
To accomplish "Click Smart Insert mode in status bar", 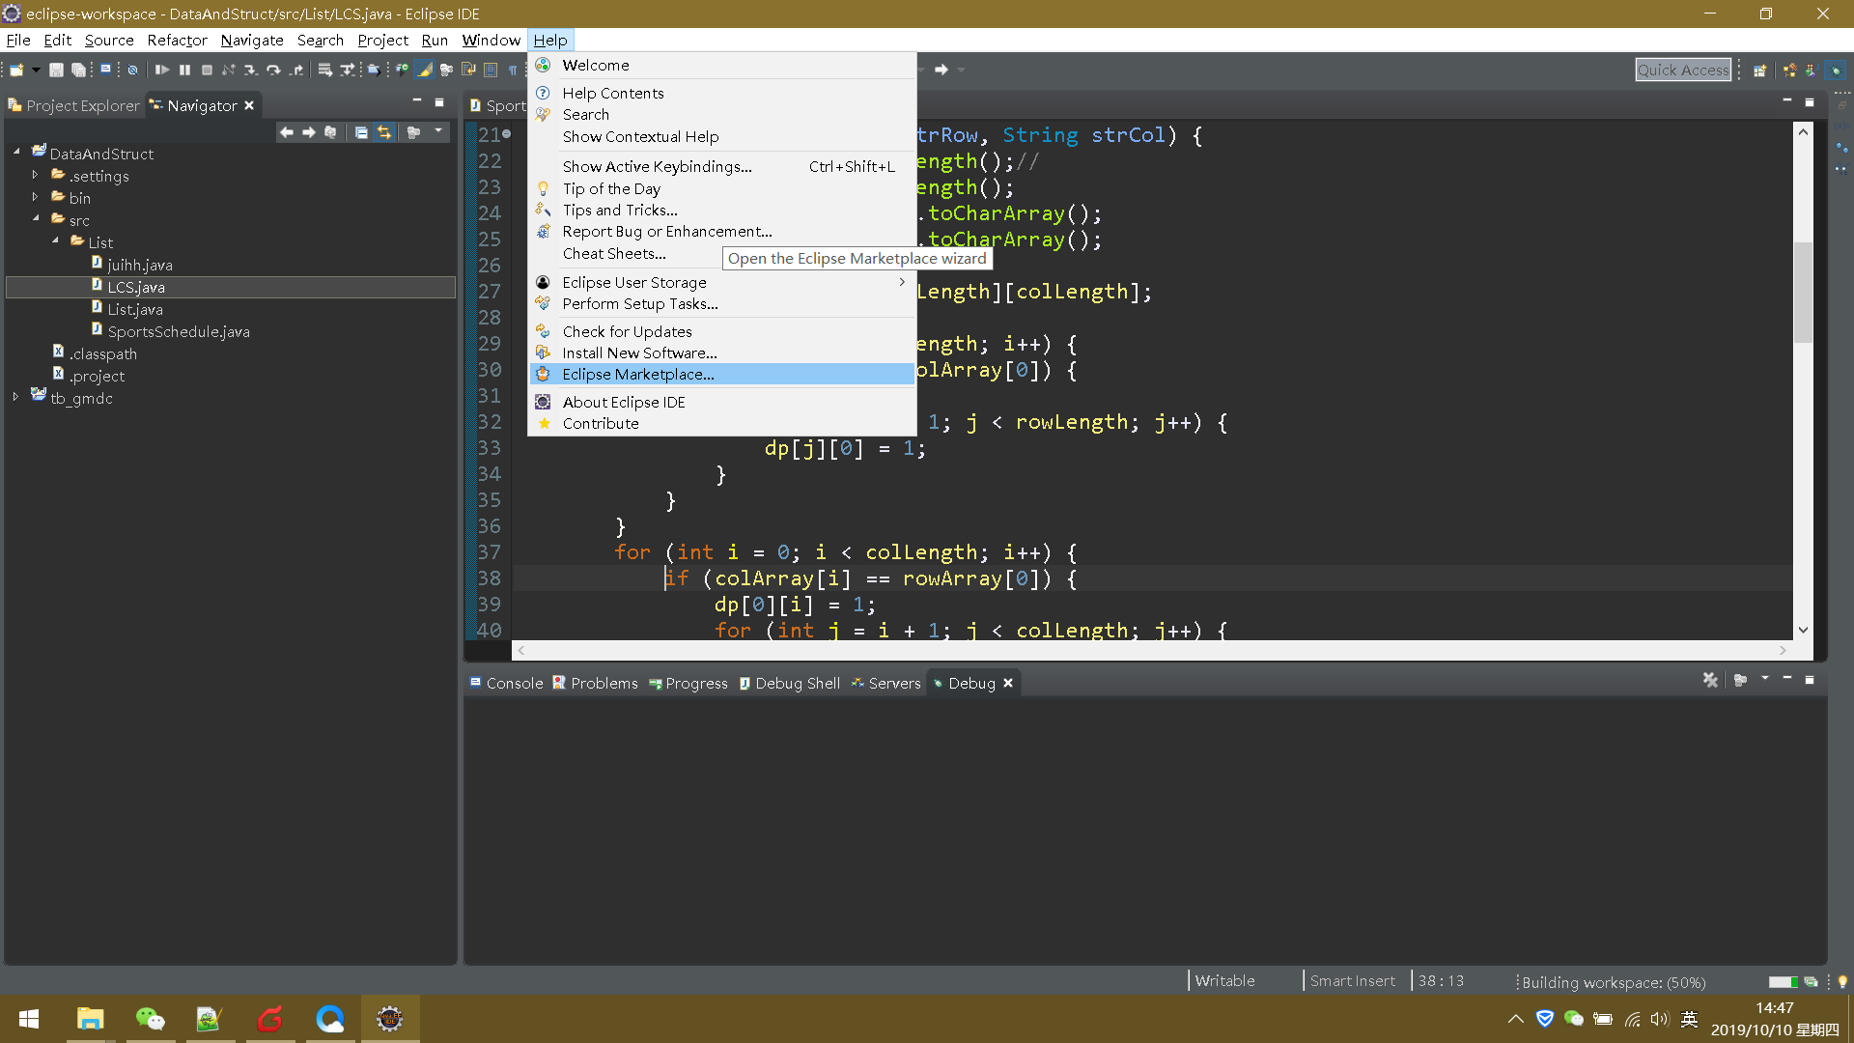I will click(x=1352, y=980).
